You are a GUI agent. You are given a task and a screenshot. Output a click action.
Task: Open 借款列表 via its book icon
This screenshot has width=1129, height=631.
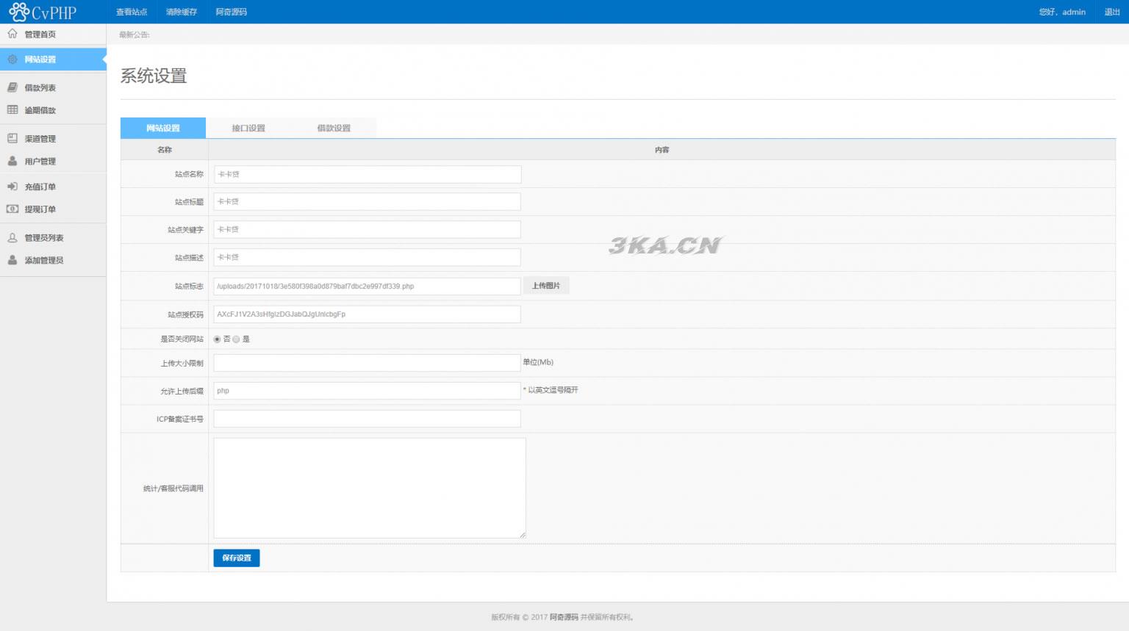(12, 87)
